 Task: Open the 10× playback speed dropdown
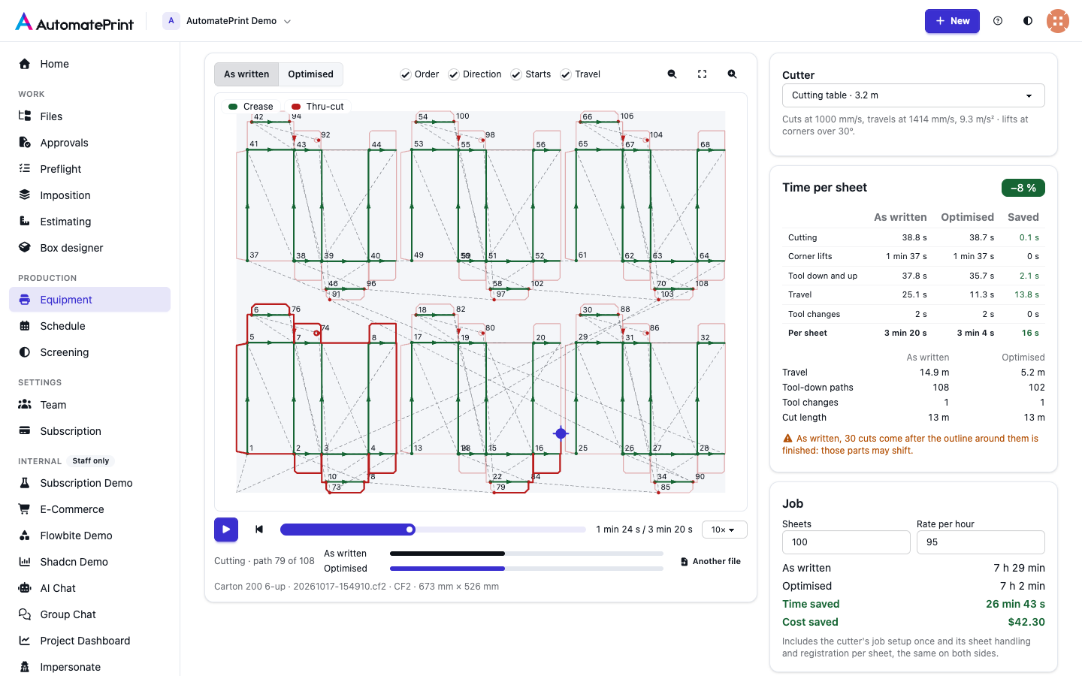[x=724, y=530]
